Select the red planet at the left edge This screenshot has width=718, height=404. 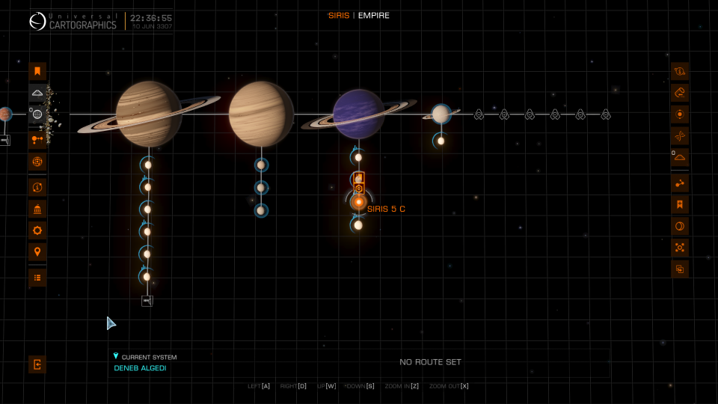click(x=5, y=114)
